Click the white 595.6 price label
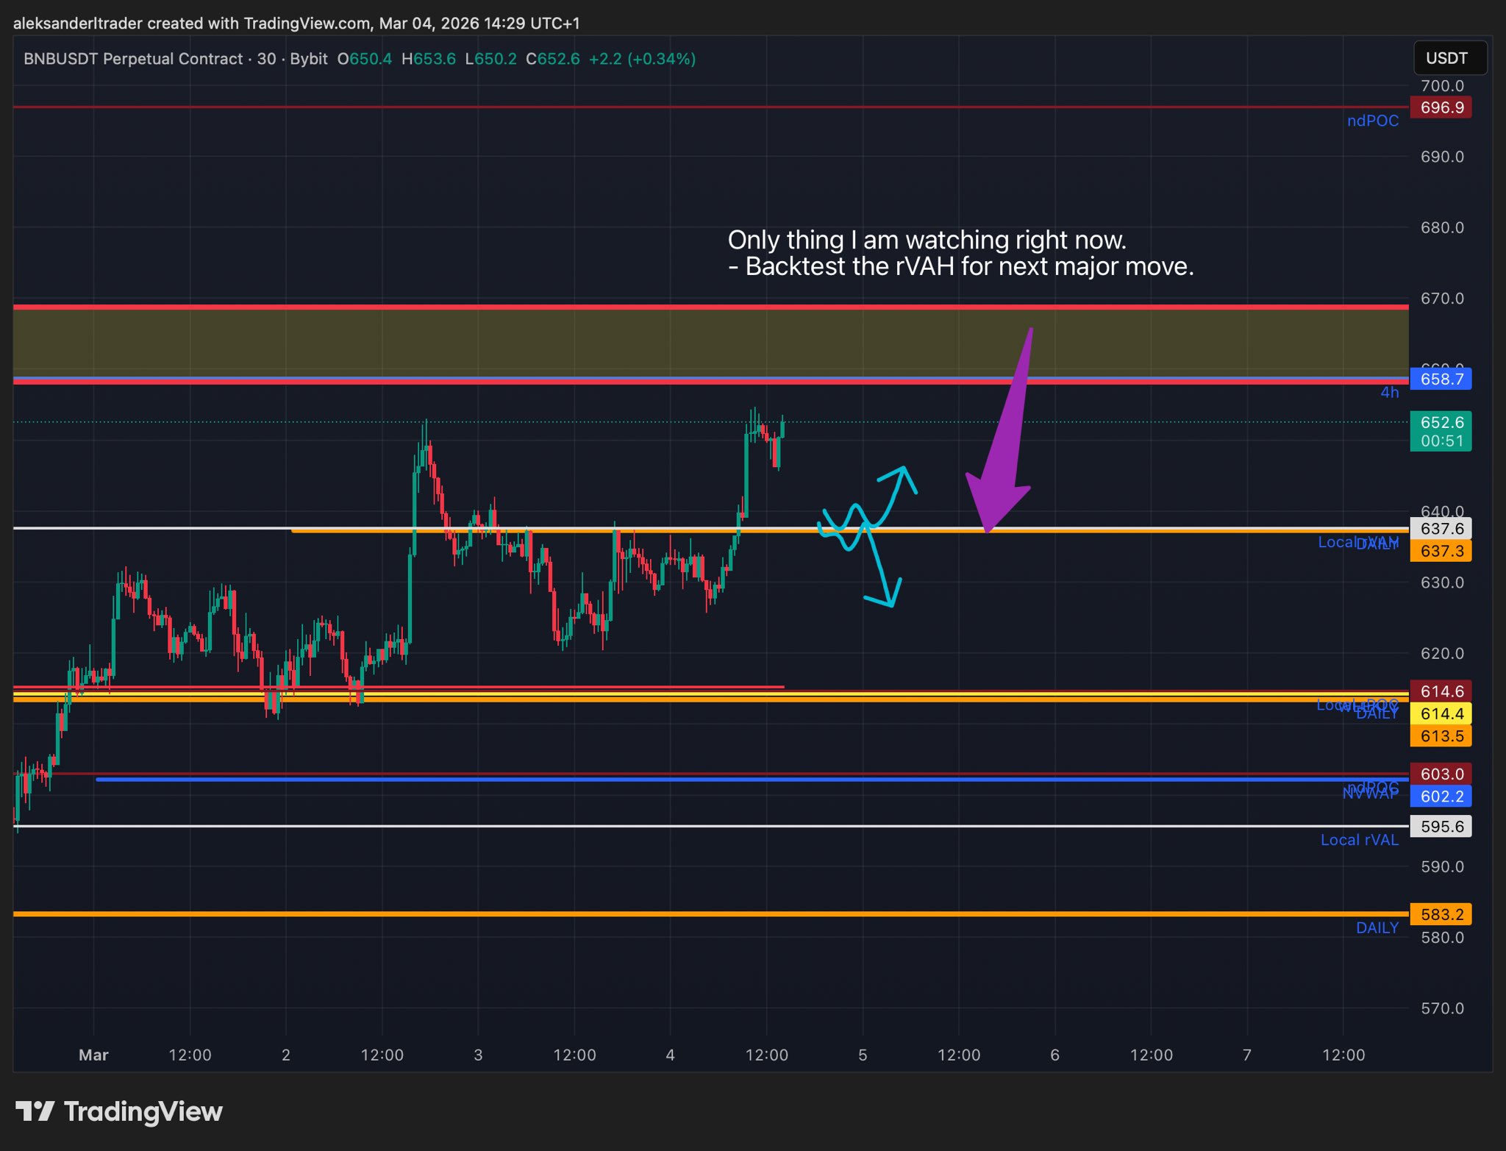Screen dimensions: 1506x1151 point(1441,826)
